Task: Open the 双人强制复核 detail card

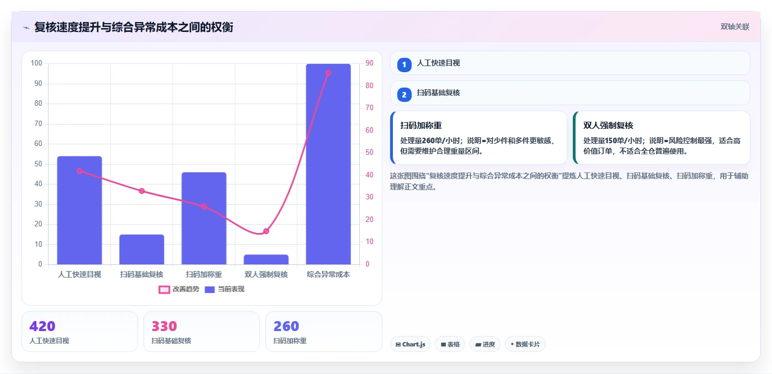Action: pyautogui.click(x=662, y=138)
